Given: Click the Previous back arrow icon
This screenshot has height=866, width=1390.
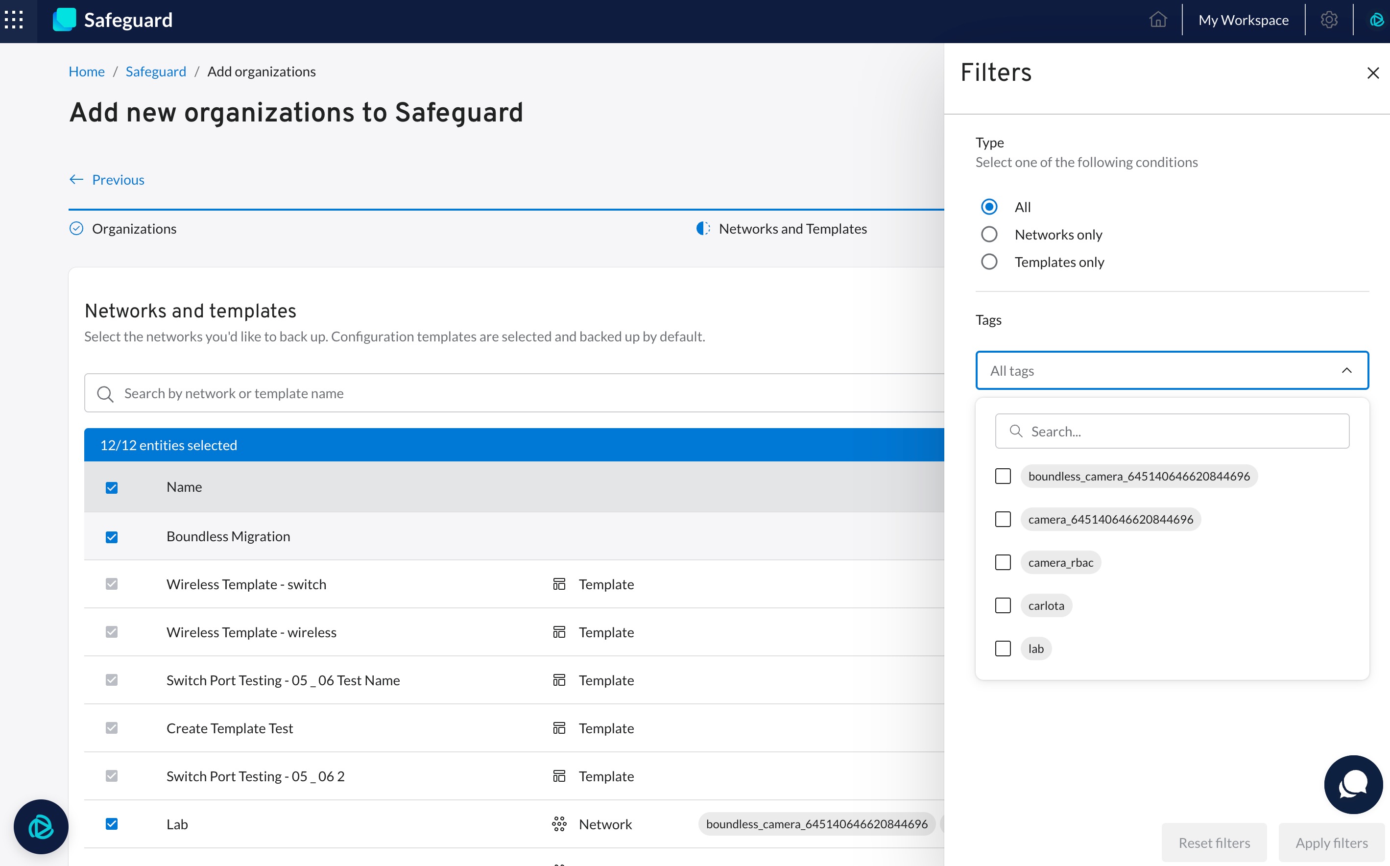Looking at the screenshot, I should click(x=76, y=179).
